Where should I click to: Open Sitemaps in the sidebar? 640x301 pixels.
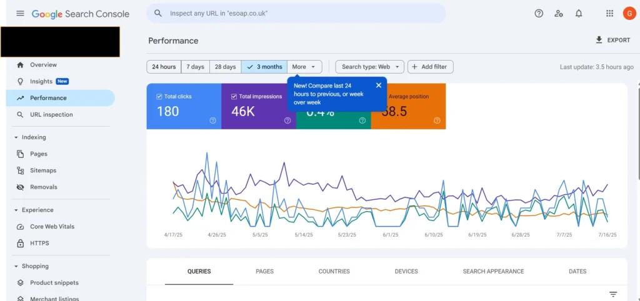pyautogui.click(x=61, y=170)
